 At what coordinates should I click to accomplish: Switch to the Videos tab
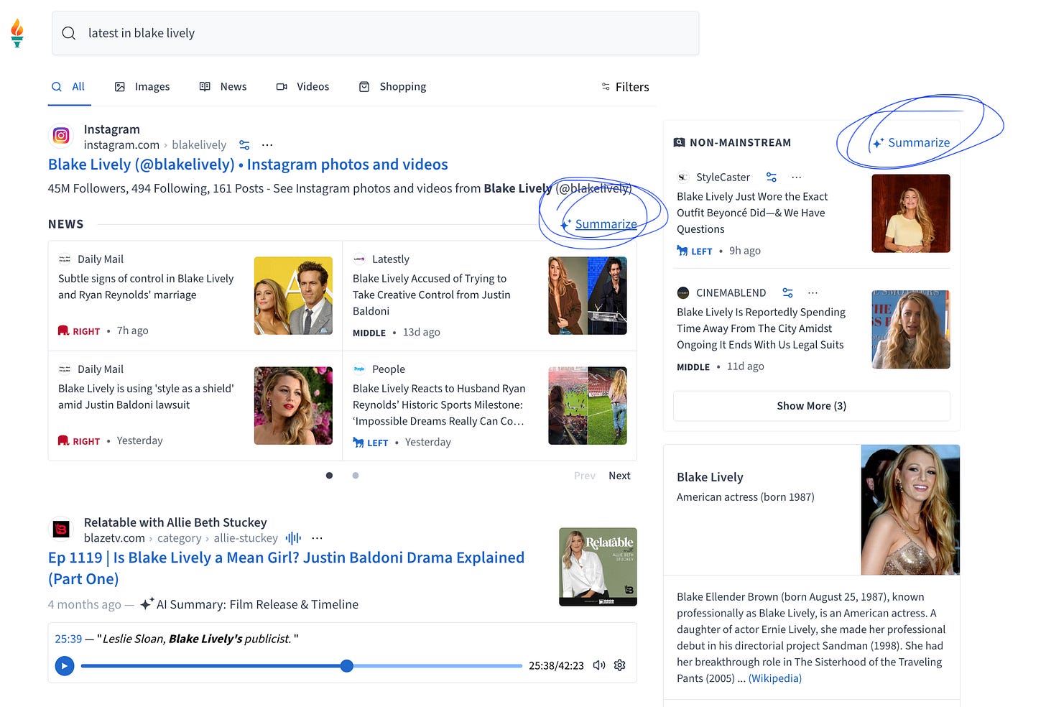[302, 87]
